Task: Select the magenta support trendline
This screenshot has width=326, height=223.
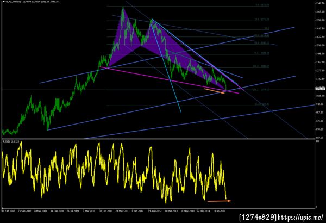Action: [170, 80]
